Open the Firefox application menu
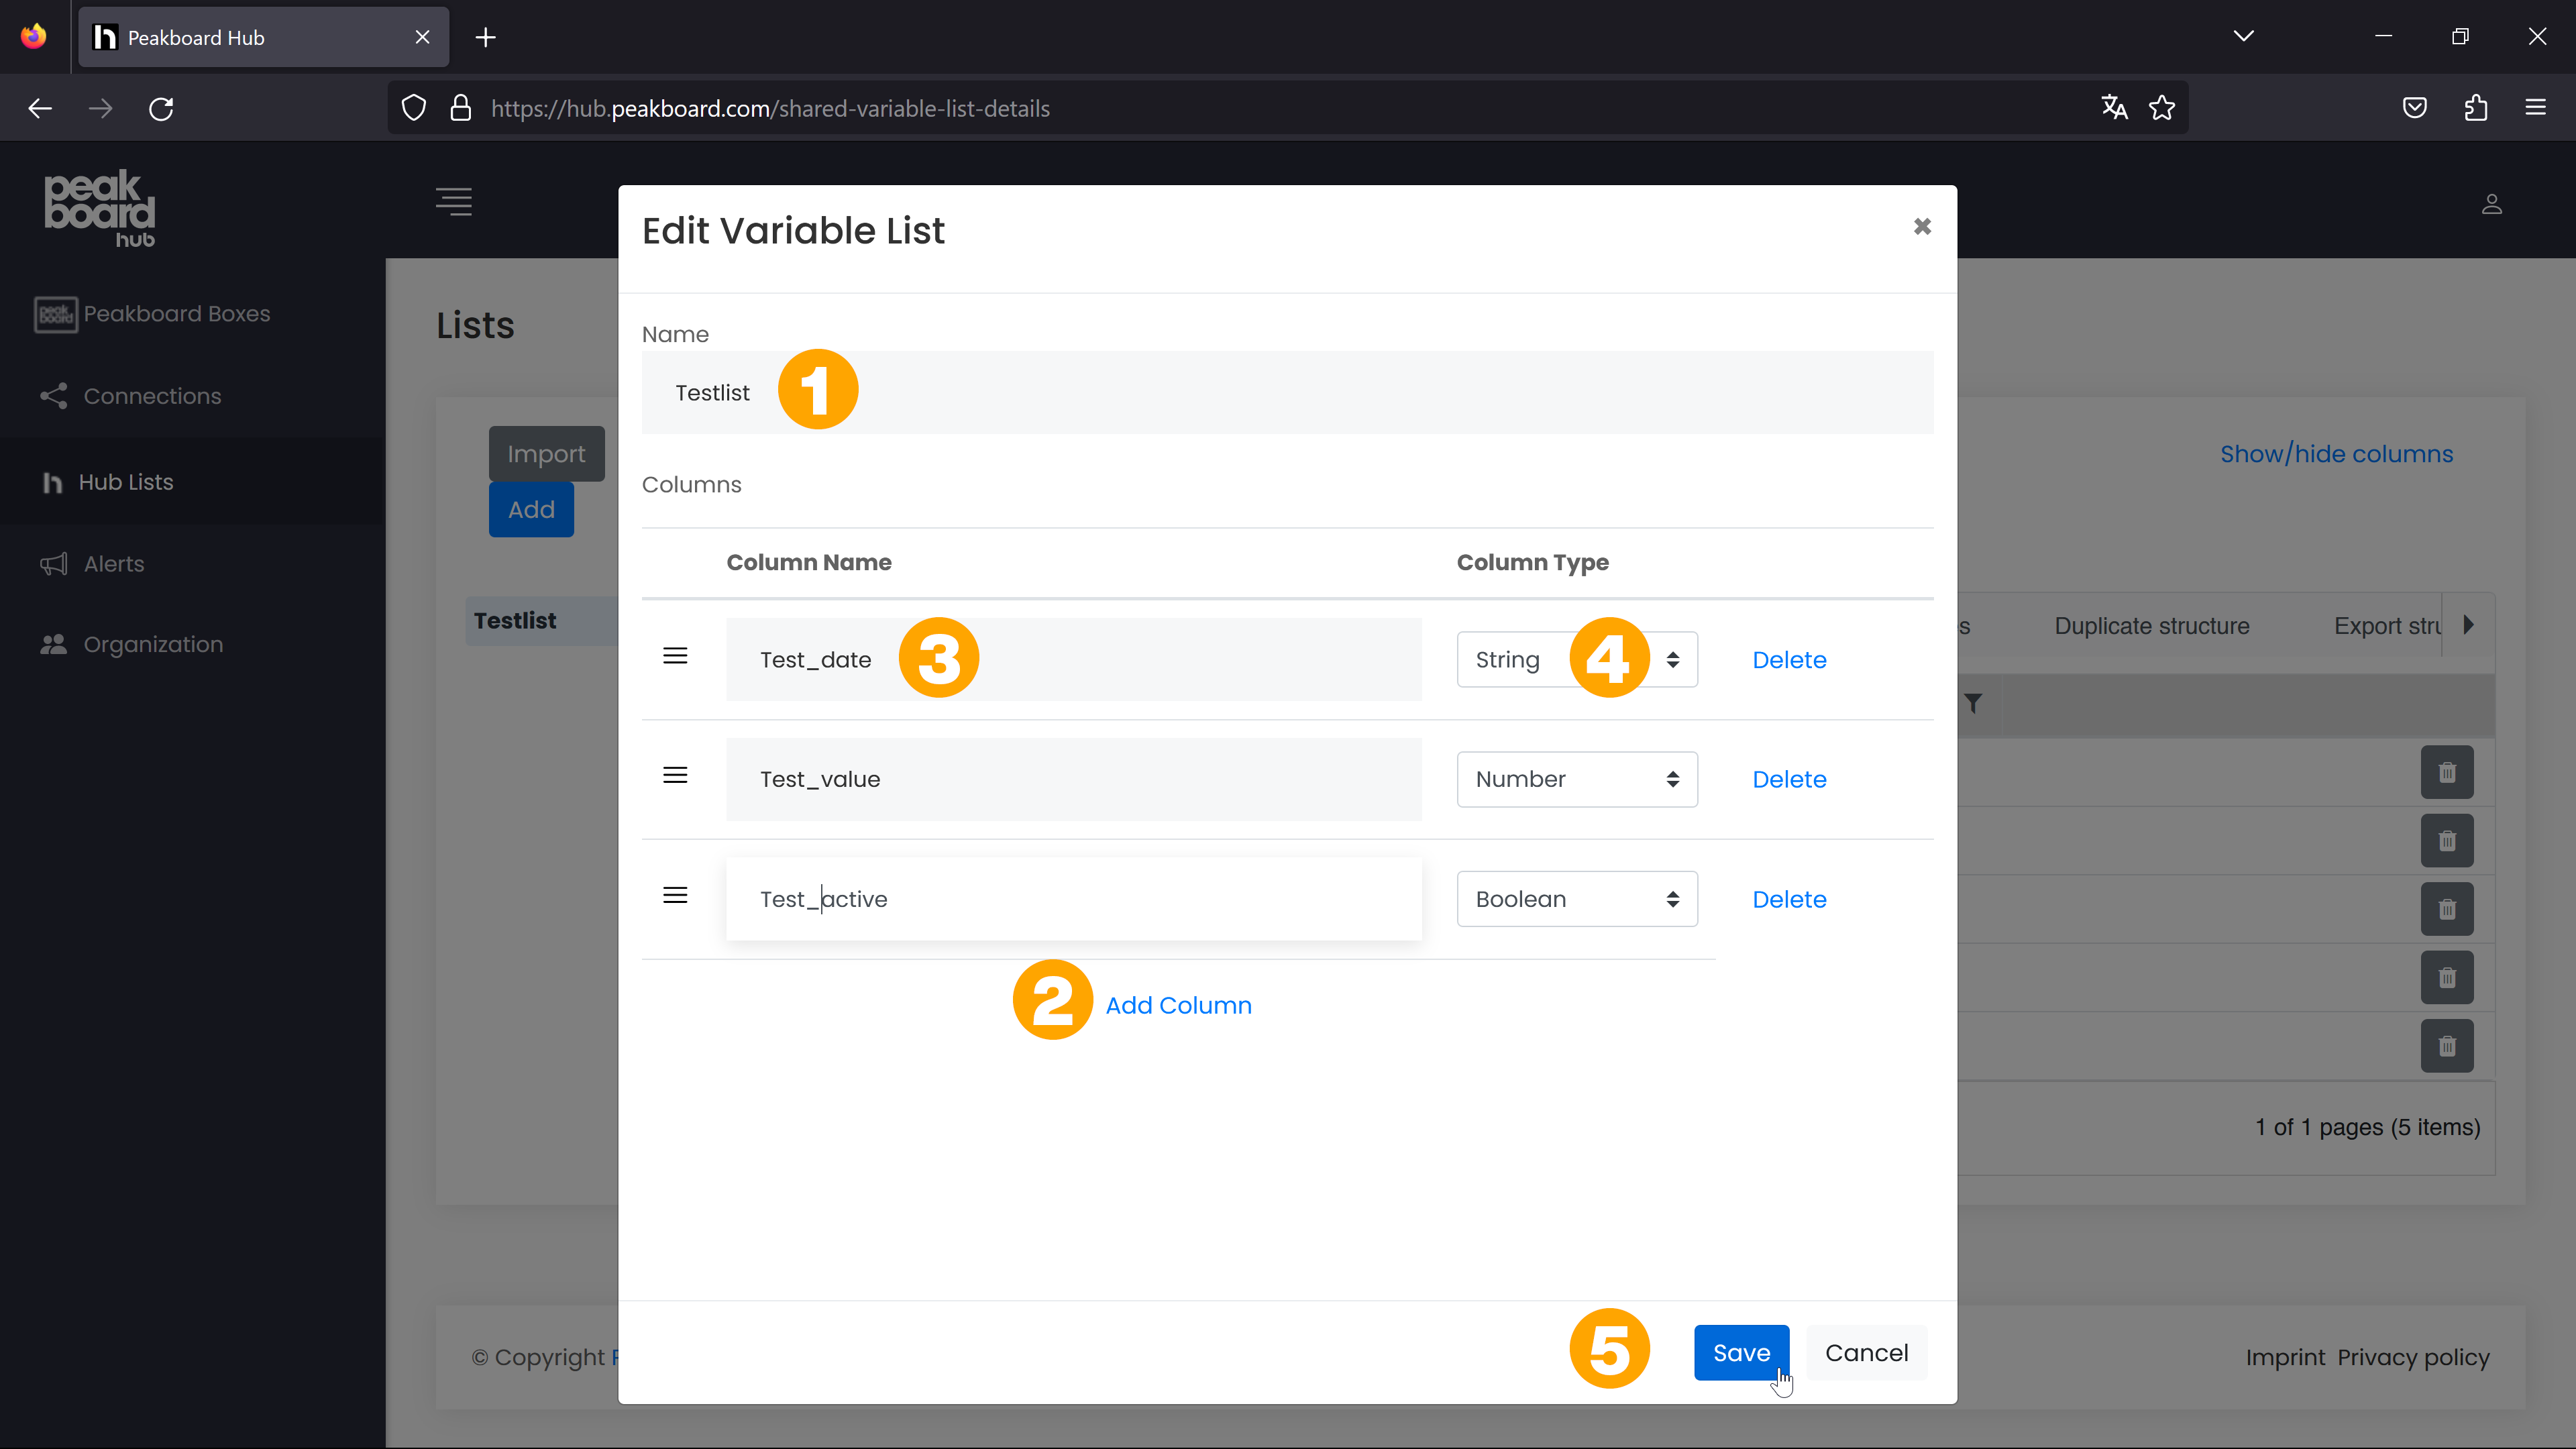Image resolution: width=2576 pixels, height=1449 pixels. pos(2535,108)
